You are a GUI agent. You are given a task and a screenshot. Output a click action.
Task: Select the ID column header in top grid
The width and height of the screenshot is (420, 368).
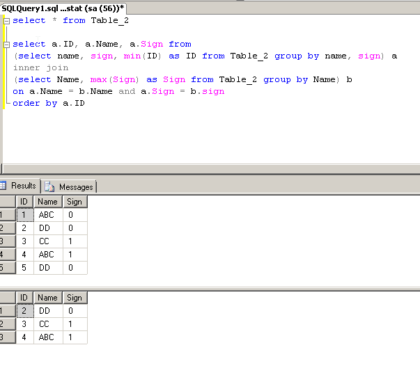(24, 202)
